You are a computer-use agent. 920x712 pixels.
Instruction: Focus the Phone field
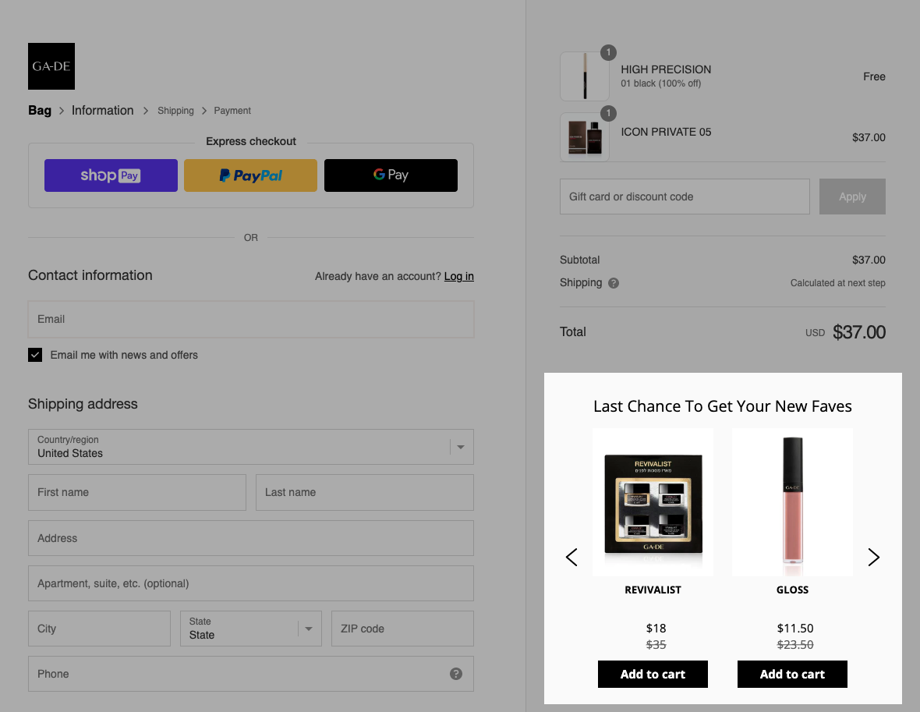251,674
